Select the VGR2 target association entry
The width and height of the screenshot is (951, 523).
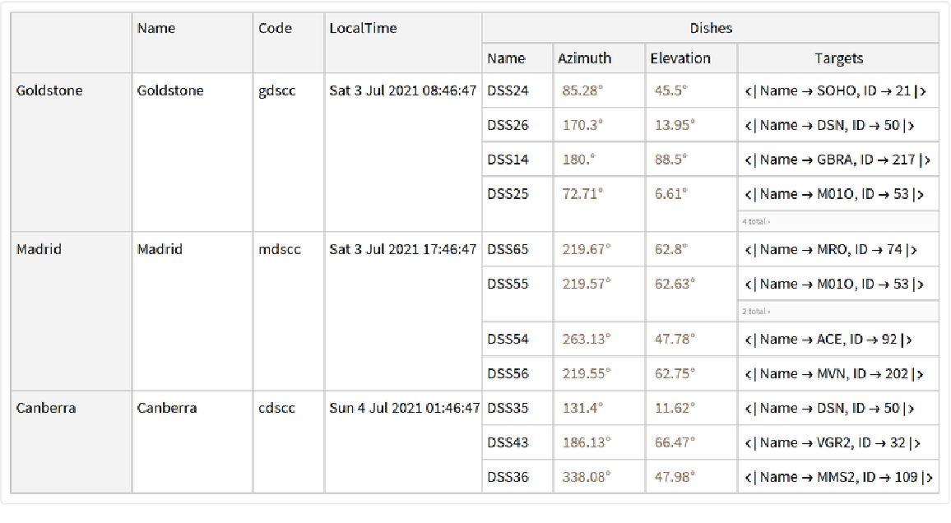832,442
